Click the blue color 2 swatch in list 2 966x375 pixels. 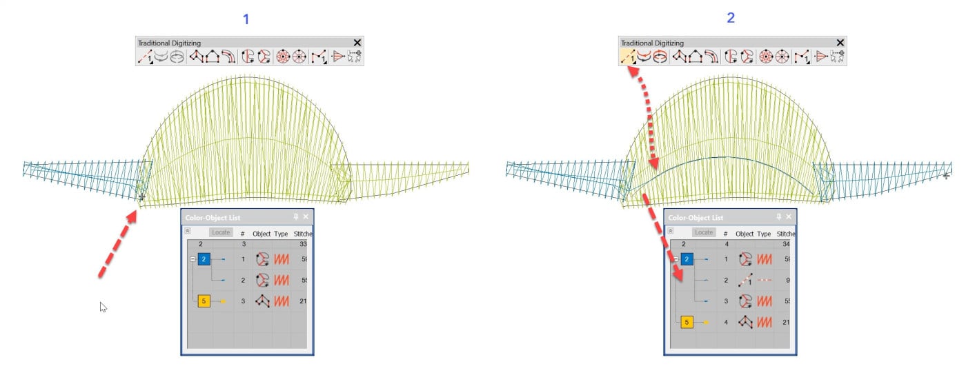tap(687, 260)
